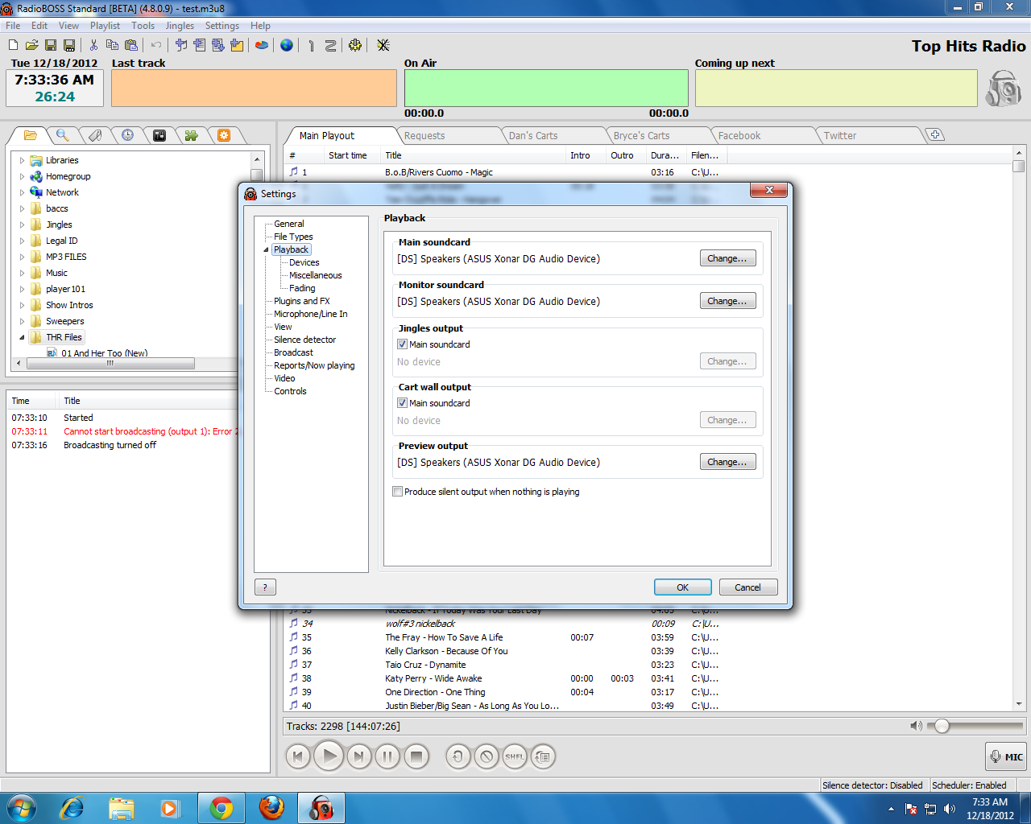Skip to the next track
This screenshot has height=824, width=1031.
click(359, 756)
